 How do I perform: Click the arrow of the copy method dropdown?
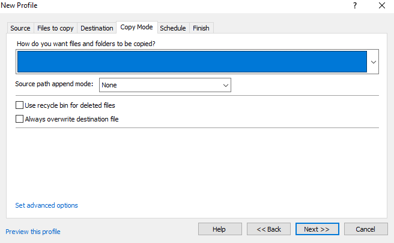click(x=373, y=62)
